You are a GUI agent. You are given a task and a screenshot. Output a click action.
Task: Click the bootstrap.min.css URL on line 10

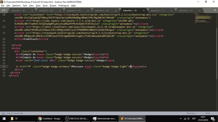click(106, 15)
